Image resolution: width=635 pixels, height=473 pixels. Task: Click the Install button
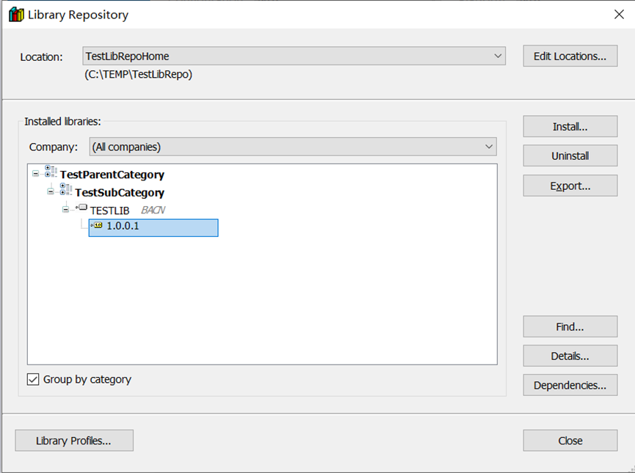(x=570, y=126)
